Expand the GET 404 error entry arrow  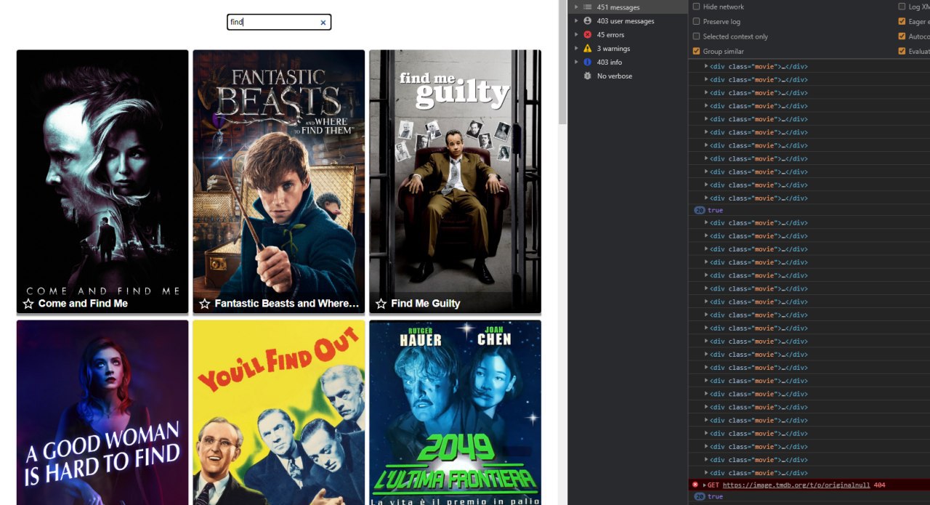pyautogui.click(x=705, y=485)
